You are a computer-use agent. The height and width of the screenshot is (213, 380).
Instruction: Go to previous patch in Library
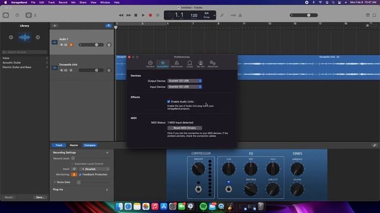[x=11, y=37]
